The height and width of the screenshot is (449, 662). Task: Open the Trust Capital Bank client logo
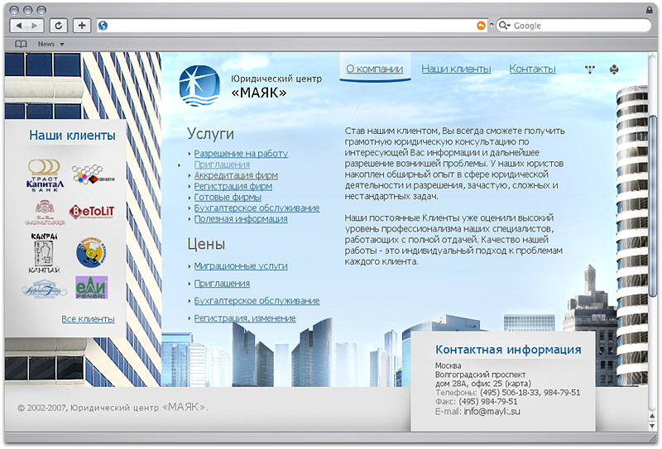click(45, 175)
